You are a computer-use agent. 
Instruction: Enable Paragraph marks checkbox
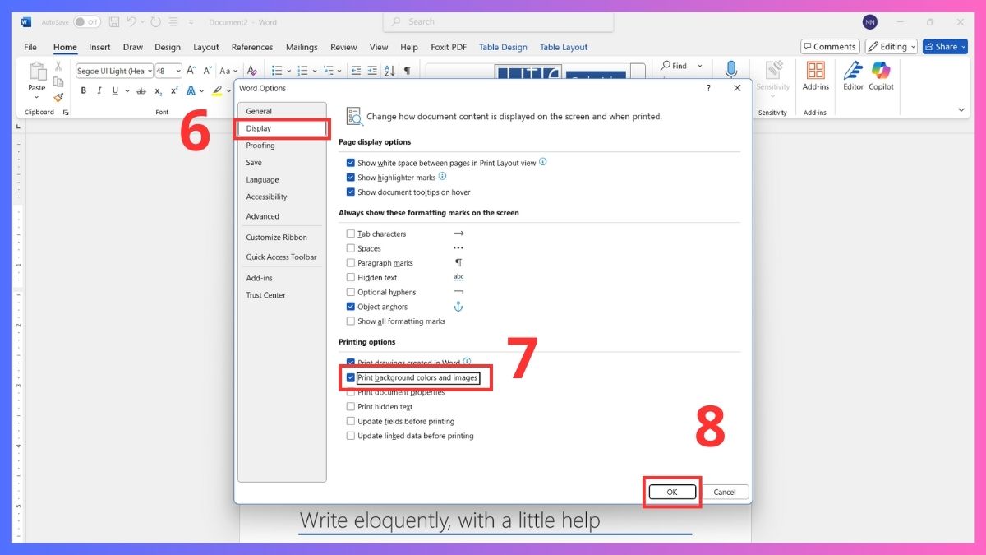(351, 263)
